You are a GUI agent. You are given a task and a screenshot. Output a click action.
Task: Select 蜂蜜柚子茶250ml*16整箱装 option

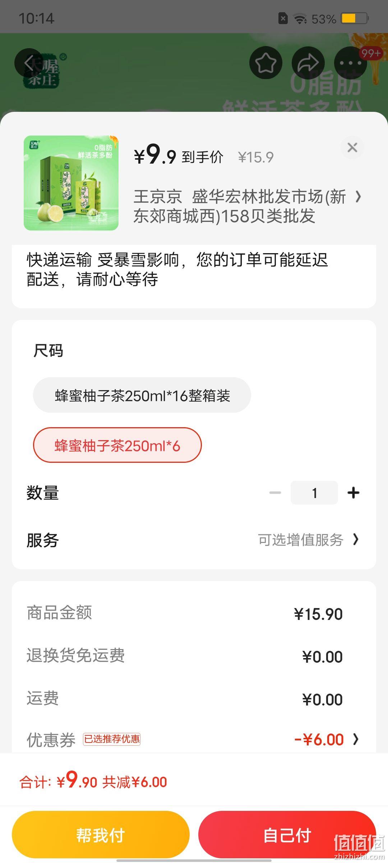142,395
